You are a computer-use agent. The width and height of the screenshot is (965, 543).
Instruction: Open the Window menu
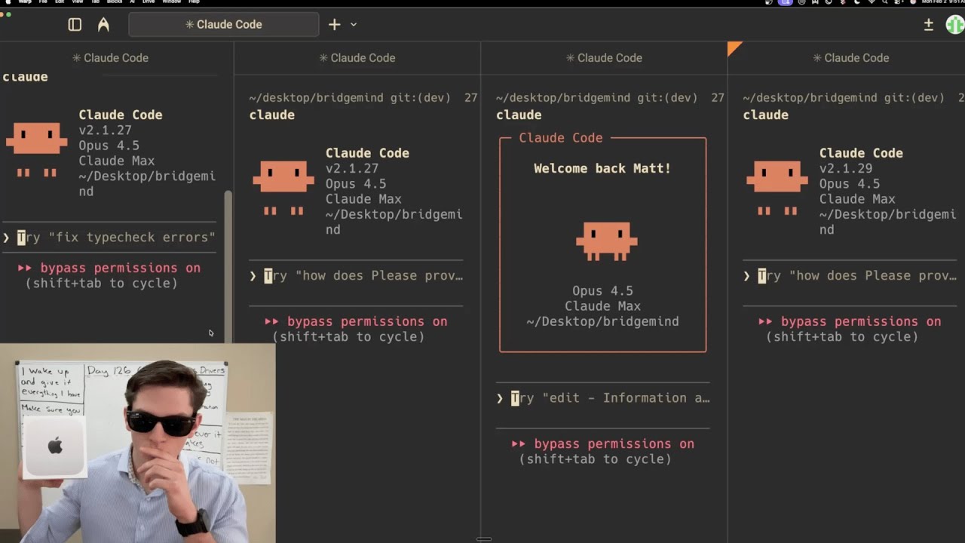(x=172, y=2)
